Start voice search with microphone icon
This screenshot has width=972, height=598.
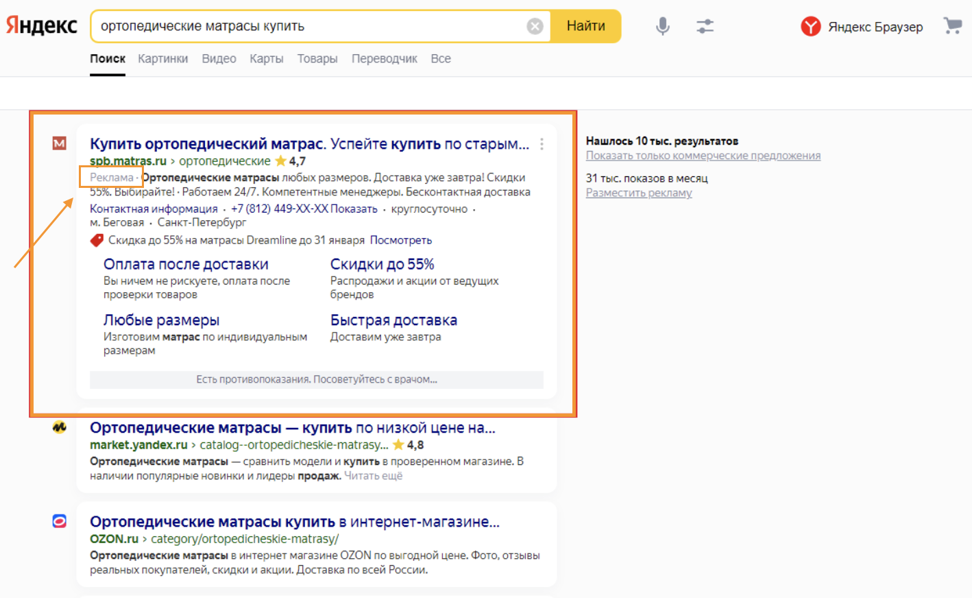click(662, 26)
